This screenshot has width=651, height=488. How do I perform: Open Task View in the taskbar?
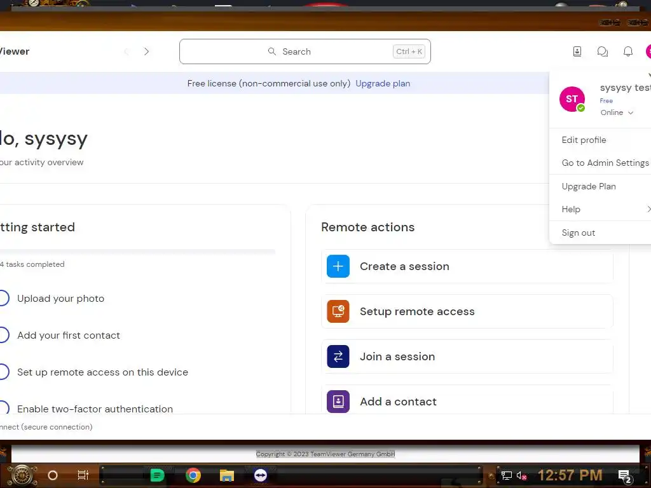click(x=83, y=475)
